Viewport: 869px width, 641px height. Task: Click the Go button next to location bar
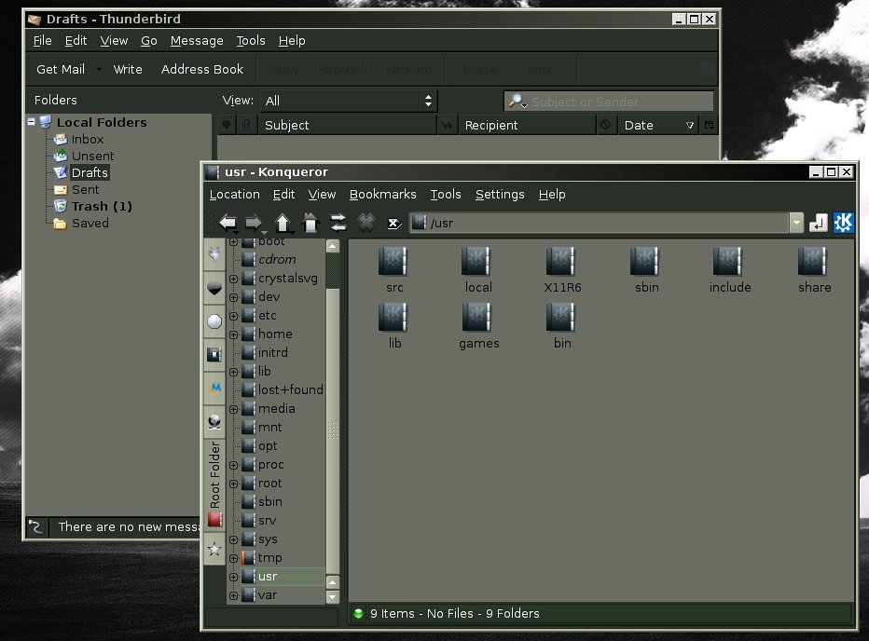pos(818,223)
